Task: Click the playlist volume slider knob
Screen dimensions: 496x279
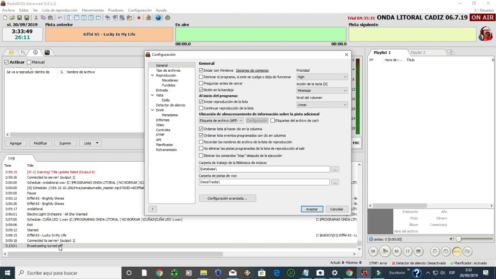Action: [459, 239]
